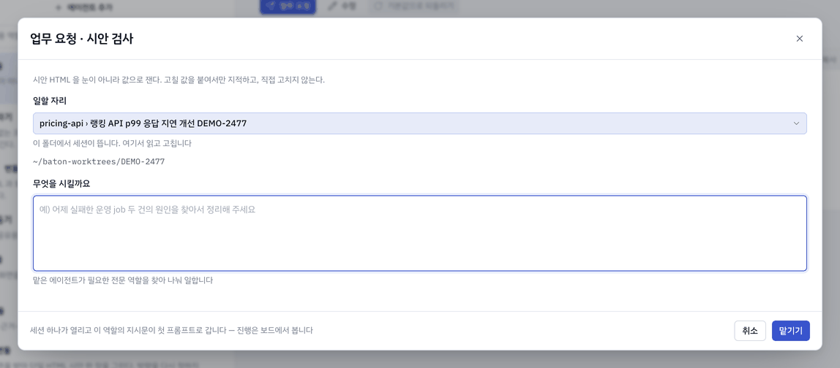840x368 pixels.
Task: Click the 취소 button
Action: tap(749, 331)
